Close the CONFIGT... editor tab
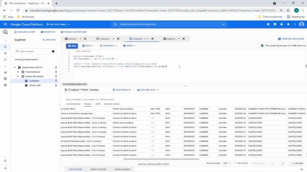The image size is (307, 172). (x=184, y=39)
